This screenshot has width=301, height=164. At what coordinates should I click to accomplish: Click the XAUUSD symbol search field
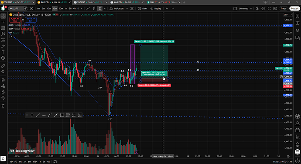pyautogui.click(x=18, y=8)
